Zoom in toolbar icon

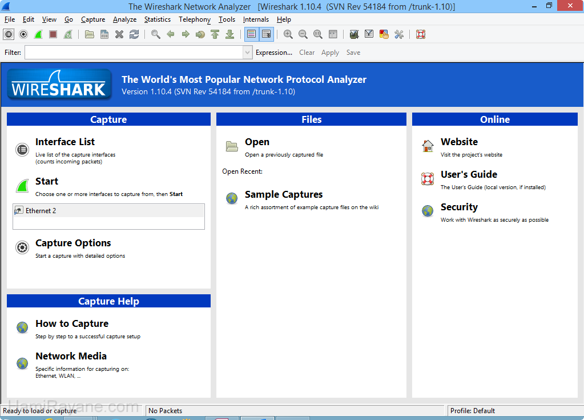click(x=288, y=34)
